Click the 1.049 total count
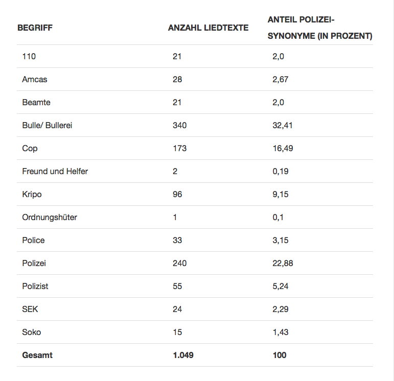 click(x=183, y=355)
